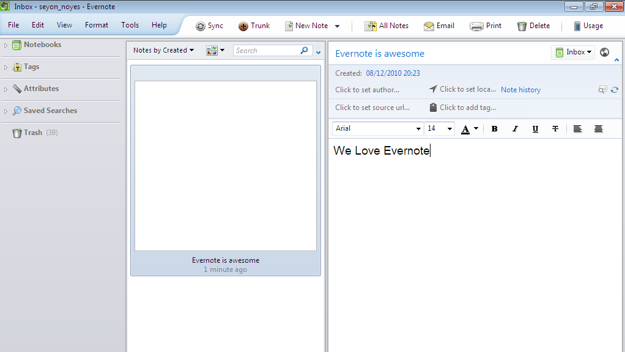Open the New Note dropdown arrow
625x352 pixels.
pyautogui.click(x=337, y=26)
